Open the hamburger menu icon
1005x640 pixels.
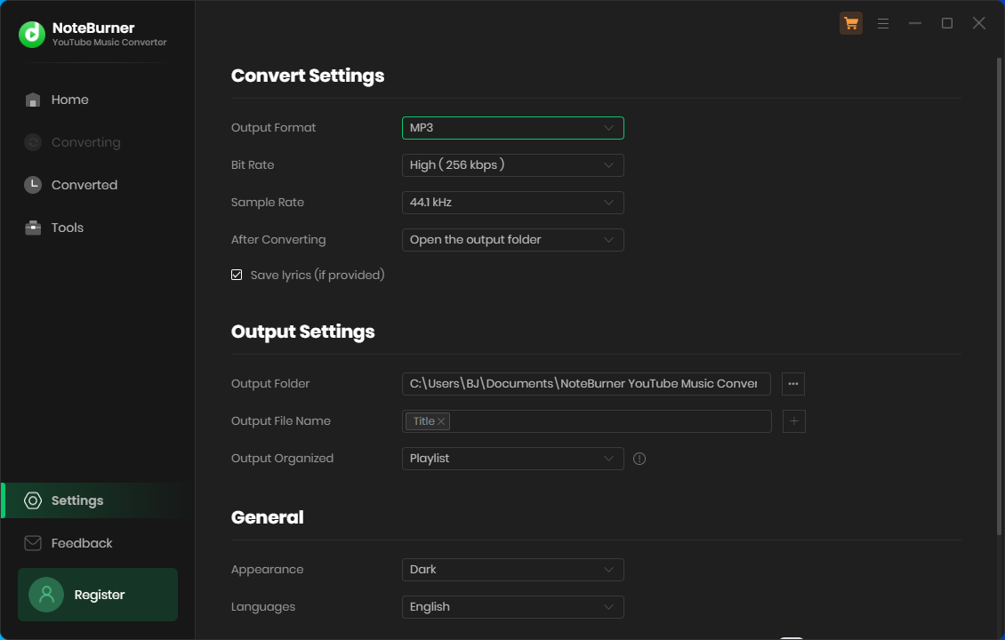882,24
